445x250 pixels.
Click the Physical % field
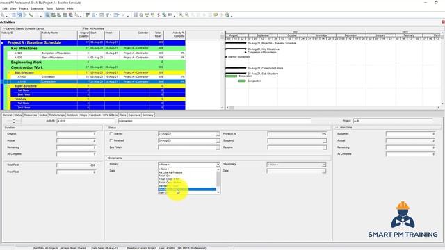point(297,134)
